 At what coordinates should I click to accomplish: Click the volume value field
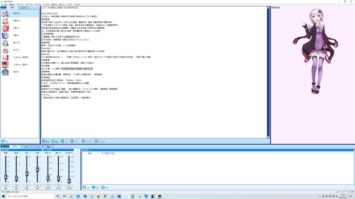coord(6,185)
